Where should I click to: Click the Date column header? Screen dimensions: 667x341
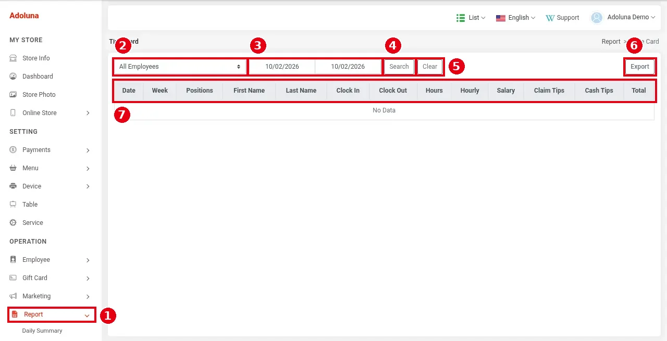coord(129,91)
